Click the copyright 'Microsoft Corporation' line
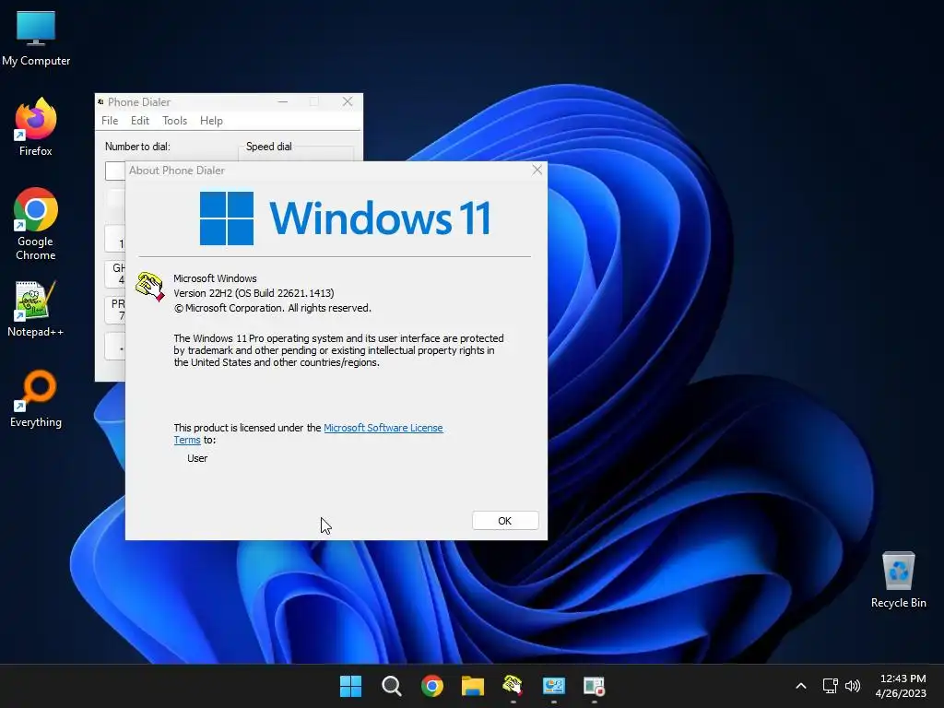 pyautogui.click(x=272, y=308)
